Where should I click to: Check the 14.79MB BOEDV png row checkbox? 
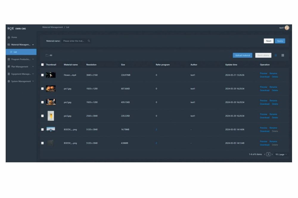[42, 130]
